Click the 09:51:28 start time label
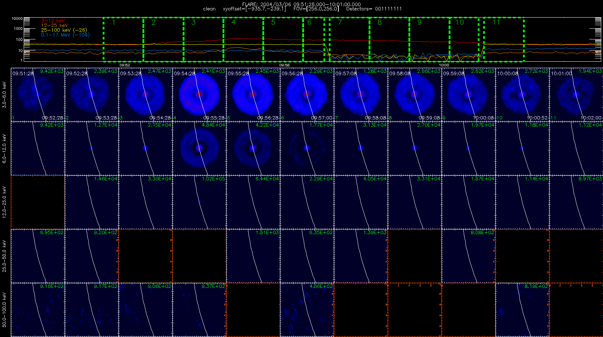Screen dimensions: 603x337 point(23,73)
